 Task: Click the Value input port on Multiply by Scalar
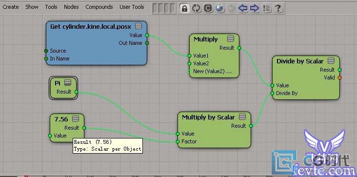coord(178,134)
